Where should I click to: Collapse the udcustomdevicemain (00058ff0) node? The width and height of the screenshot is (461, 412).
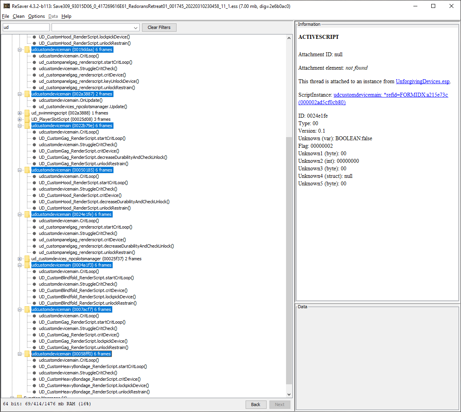(x=19, y=354)
